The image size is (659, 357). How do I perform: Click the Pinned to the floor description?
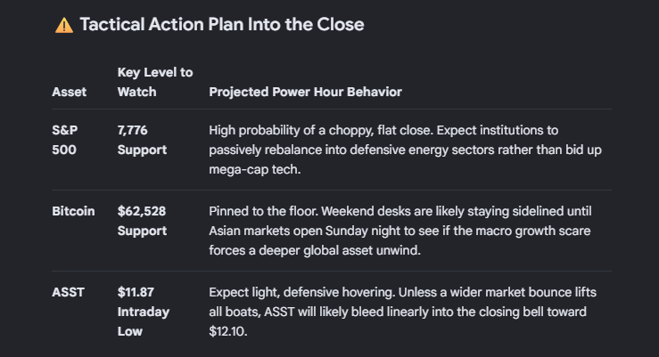pos(400,231)
